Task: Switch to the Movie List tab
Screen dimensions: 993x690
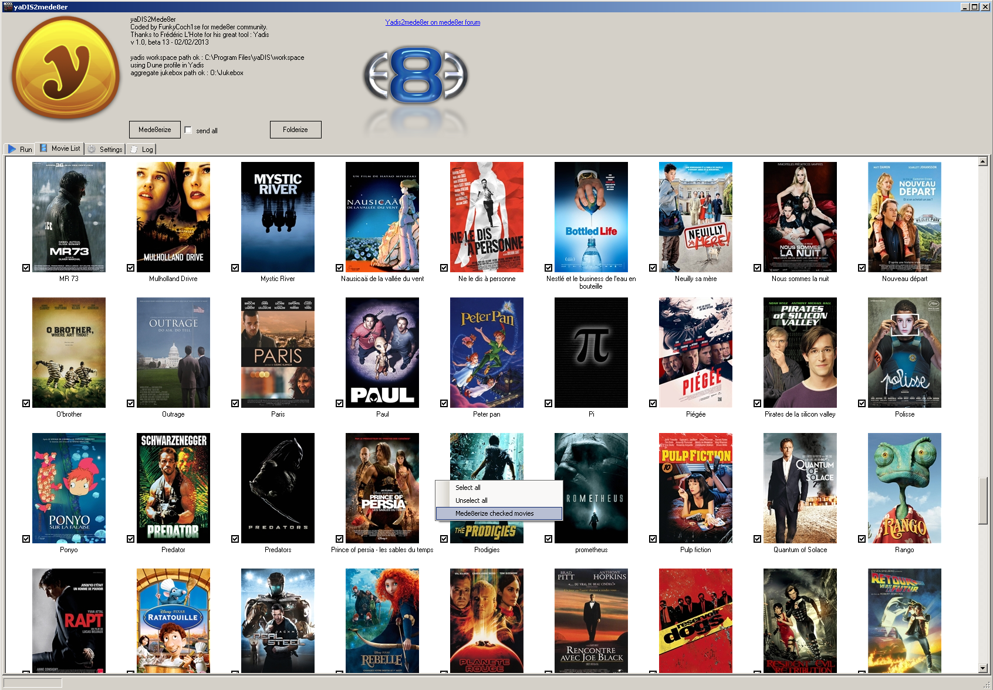Action: (59, 148)
